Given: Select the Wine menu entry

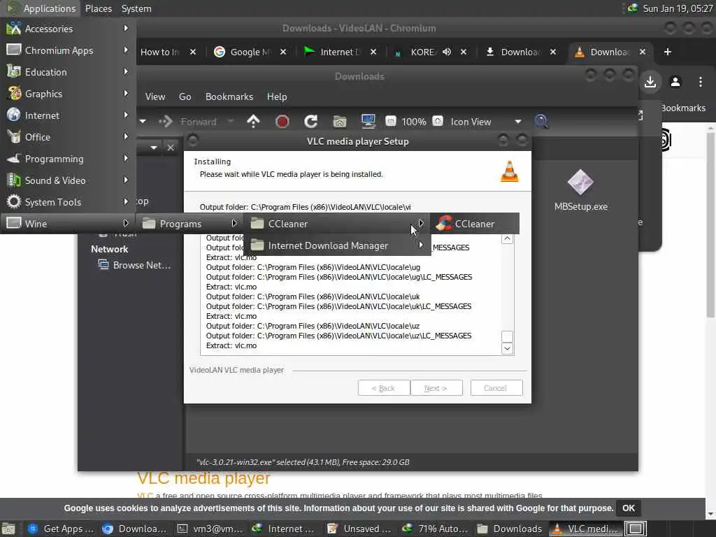Looking at the screenshot, I should [x=68, y=224].
